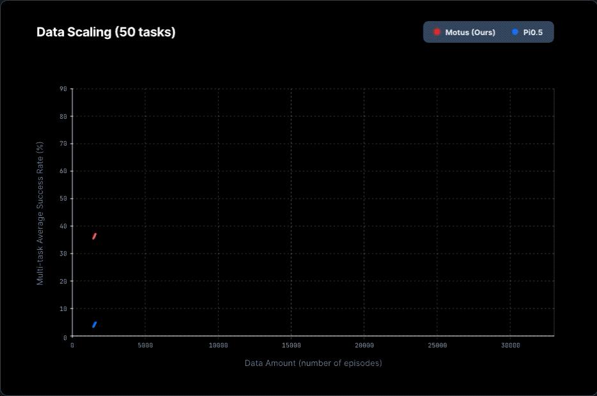The width and height of the screenshot is (597, 396).
Task: Click the 90 y-axis tick label
Action: 63,89
